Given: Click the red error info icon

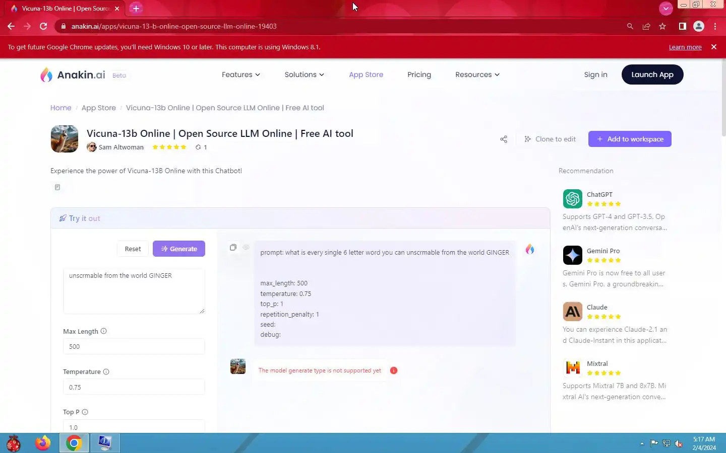Looking at the screenshot, I should coord(394,370).
